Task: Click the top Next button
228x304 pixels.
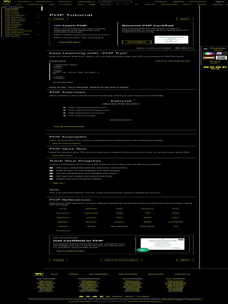Action: point(185,19)
